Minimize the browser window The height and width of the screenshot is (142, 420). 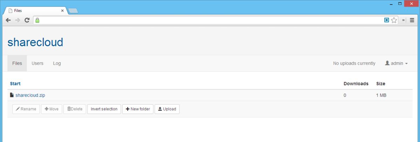click(392, 4)
